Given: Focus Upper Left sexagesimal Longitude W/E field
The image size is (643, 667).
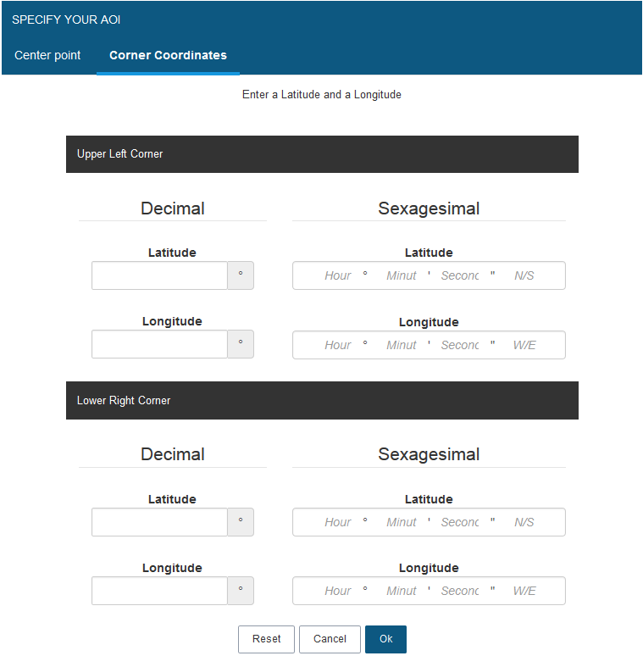Looking at the screenshot, I should (524, 345).
